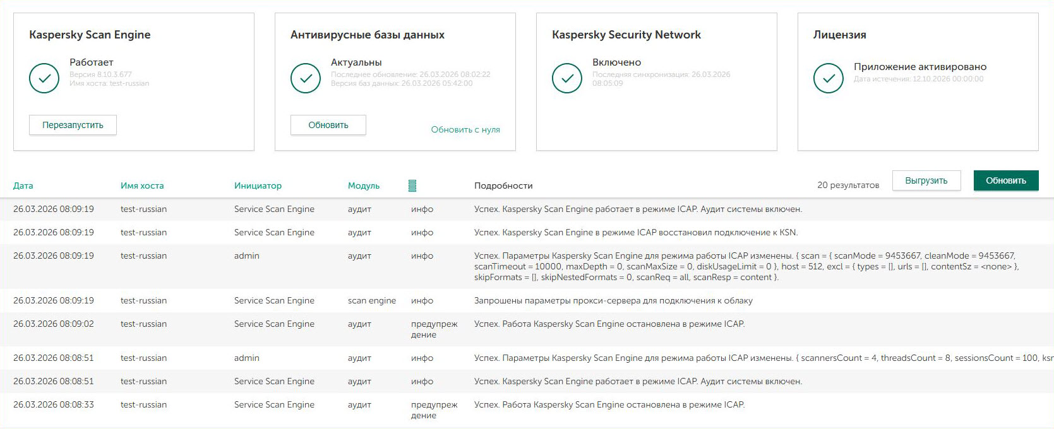Click the Последнее обновление timestamp text

point(410,74)
